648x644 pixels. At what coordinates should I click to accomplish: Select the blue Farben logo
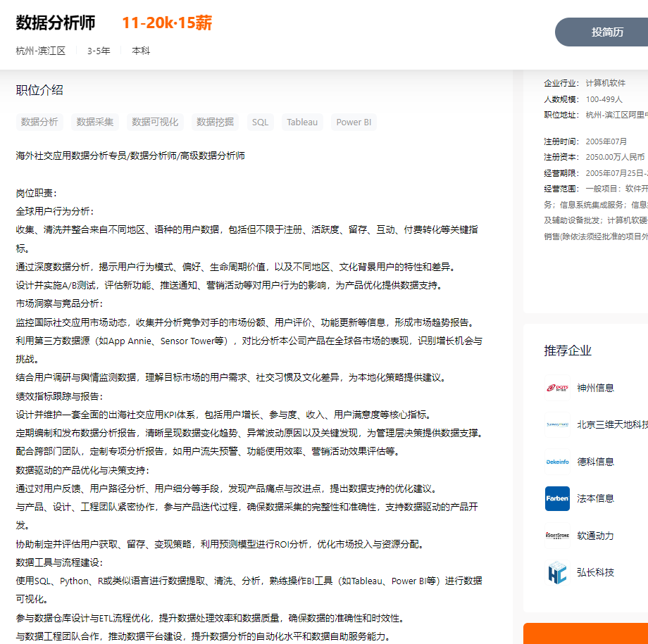[x=557, y=498]
